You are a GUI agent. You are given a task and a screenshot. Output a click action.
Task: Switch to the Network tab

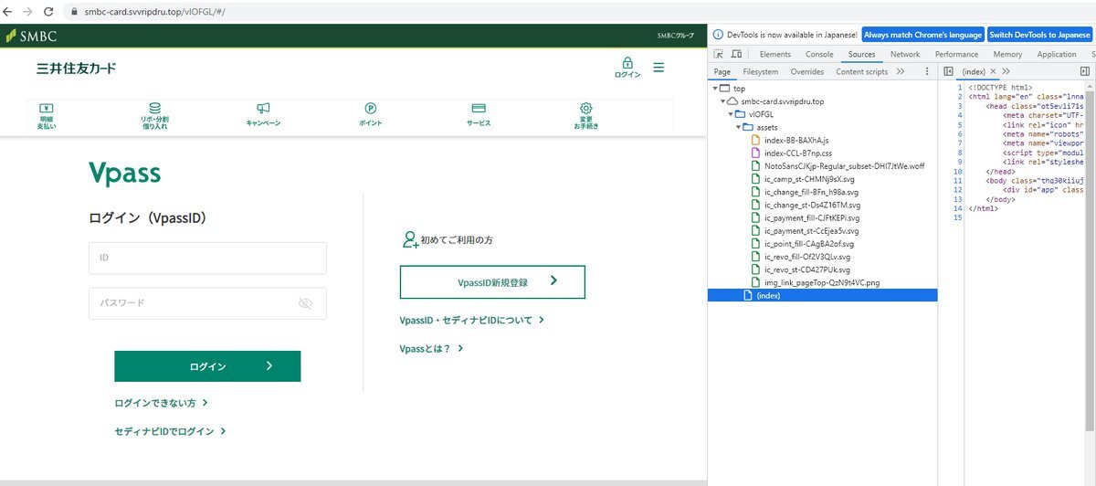[905, 55]
